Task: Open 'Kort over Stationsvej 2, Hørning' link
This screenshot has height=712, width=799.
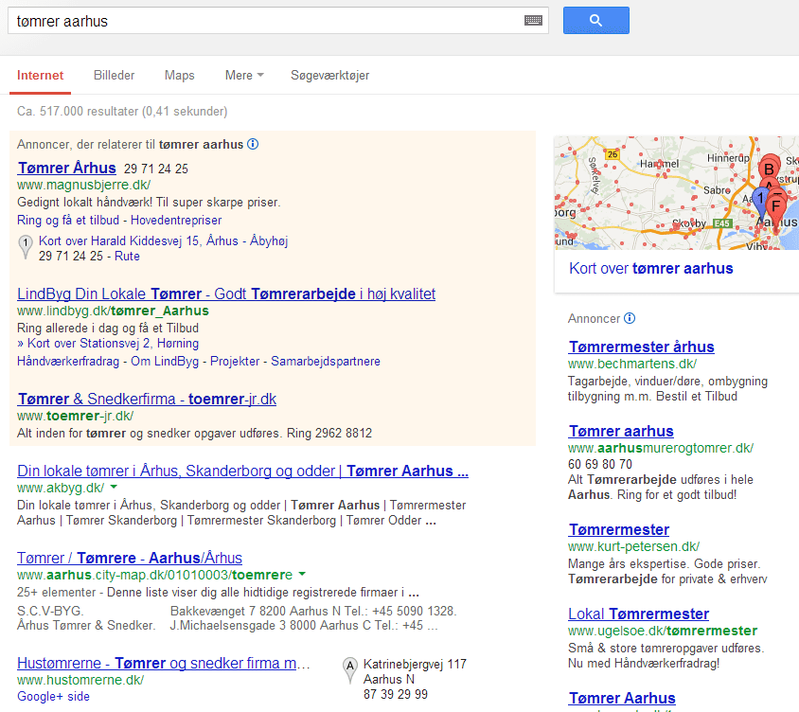Action: pyautogui.click(x=113, y=343)
